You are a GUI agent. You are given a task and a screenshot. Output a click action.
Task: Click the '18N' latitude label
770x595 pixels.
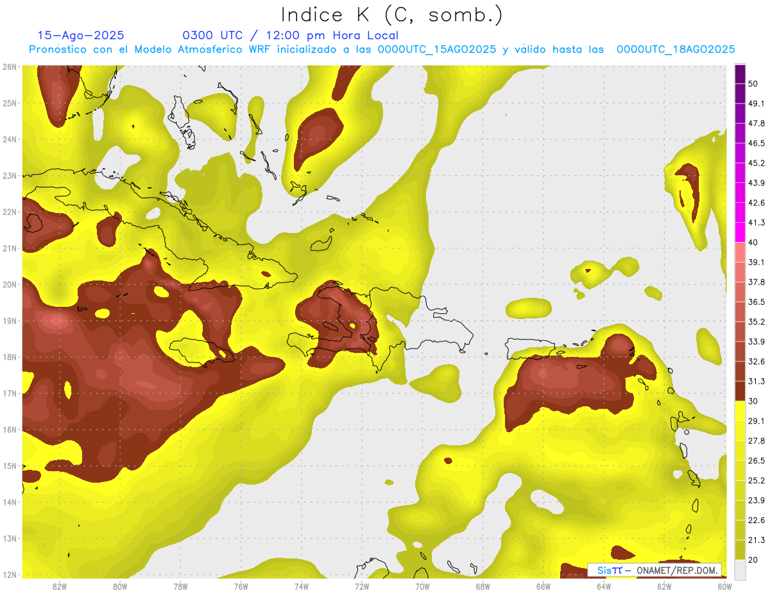coord(9,357)
